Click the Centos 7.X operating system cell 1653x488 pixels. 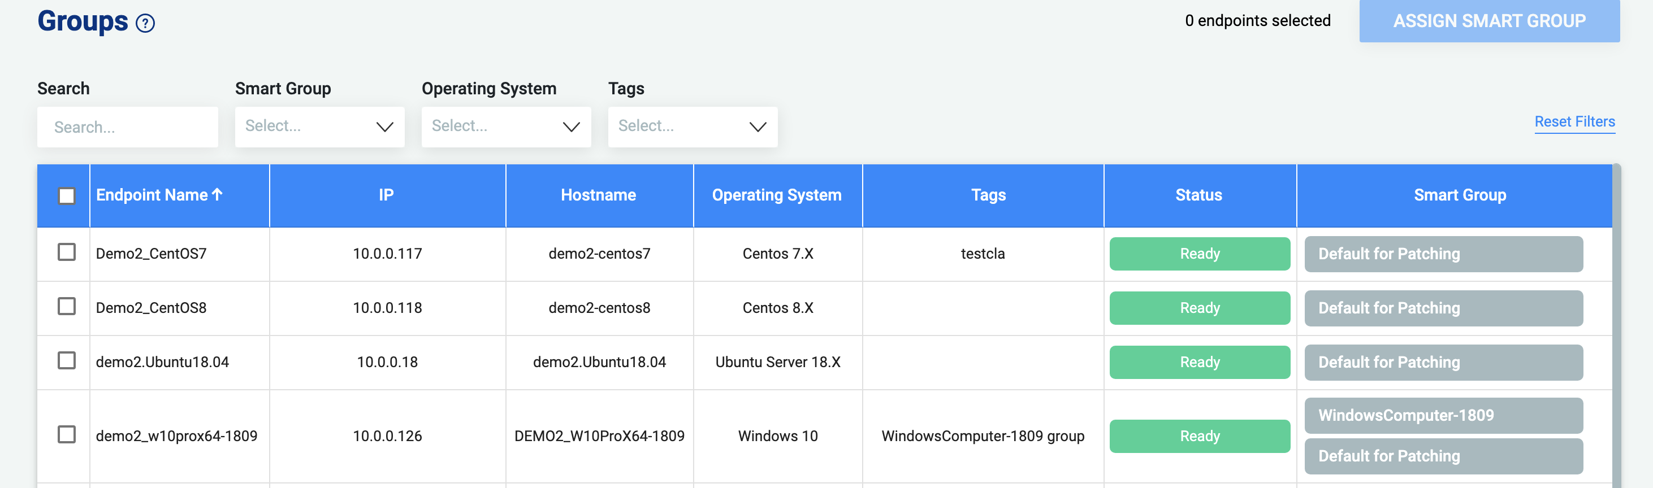tap(778, 254)
